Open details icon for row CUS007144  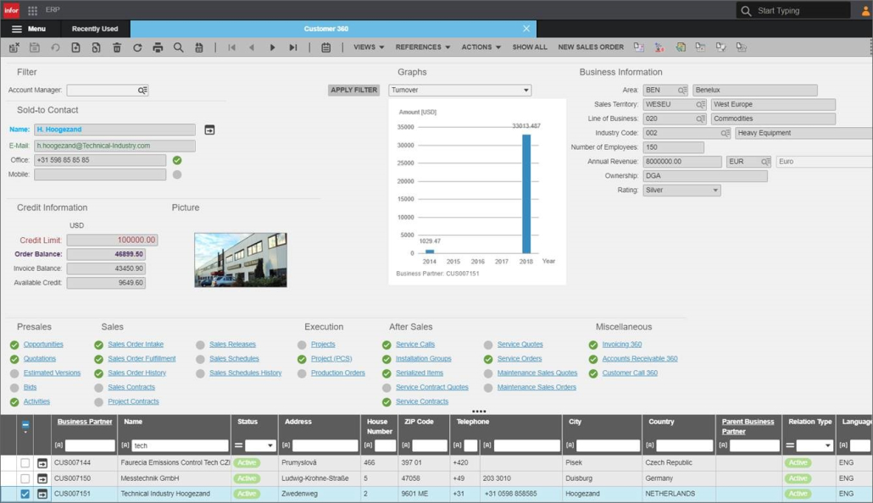point(42,463)
